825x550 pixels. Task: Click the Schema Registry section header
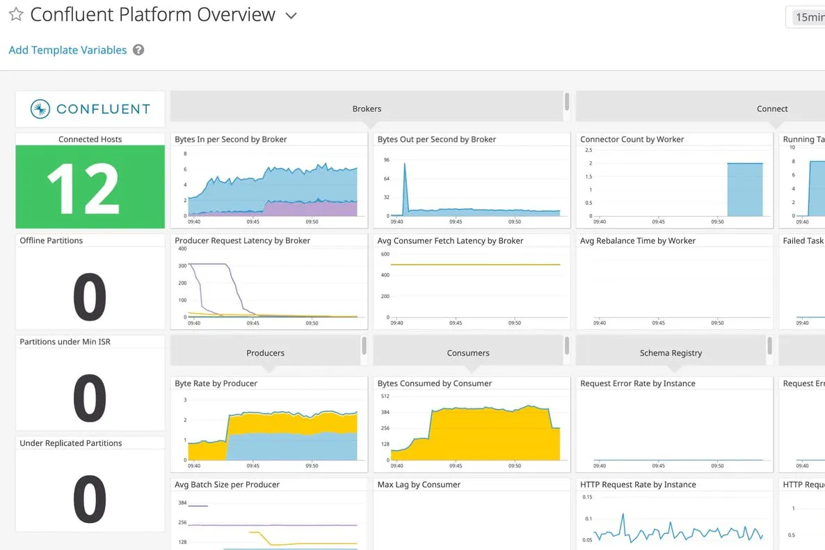[671, 353]
